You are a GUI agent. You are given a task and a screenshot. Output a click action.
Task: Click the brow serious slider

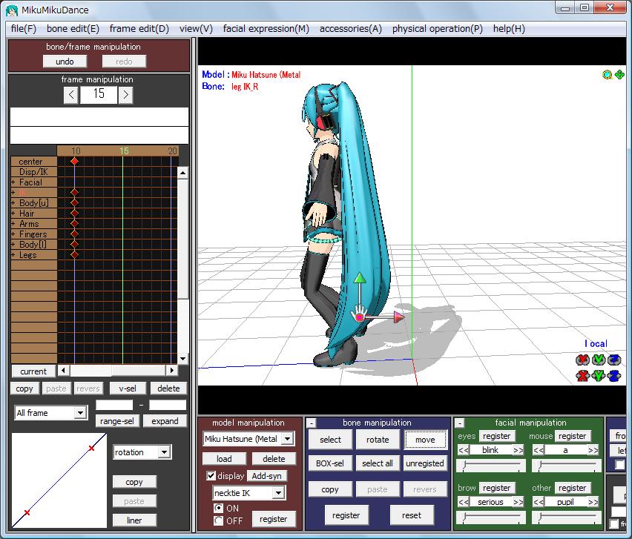tap(491, 517)
